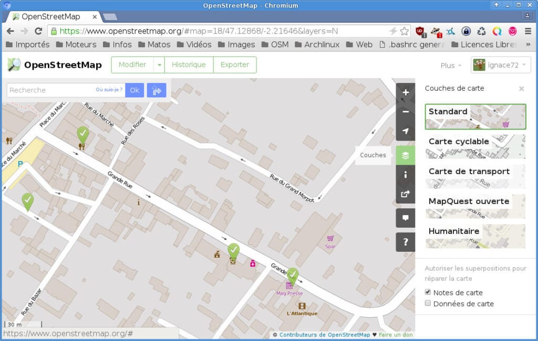Zoom in on the map
538x341 pixels.
coord(405,92)
